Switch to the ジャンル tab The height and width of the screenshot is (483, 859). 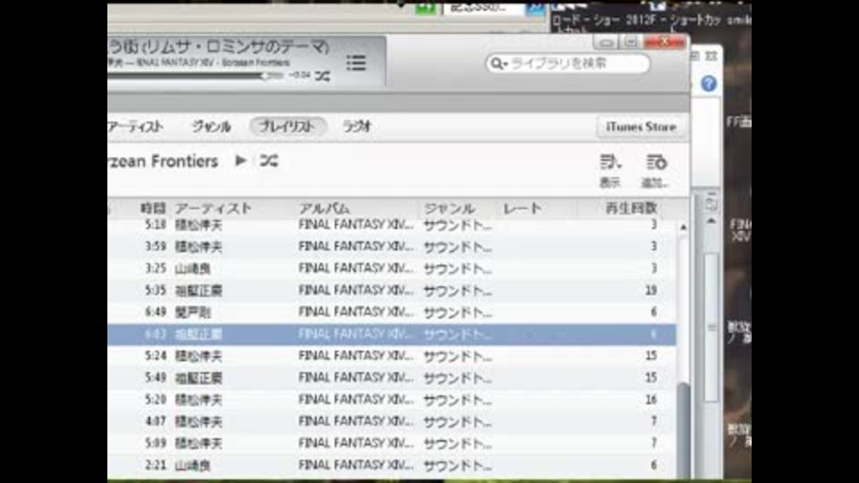(211, 126)
